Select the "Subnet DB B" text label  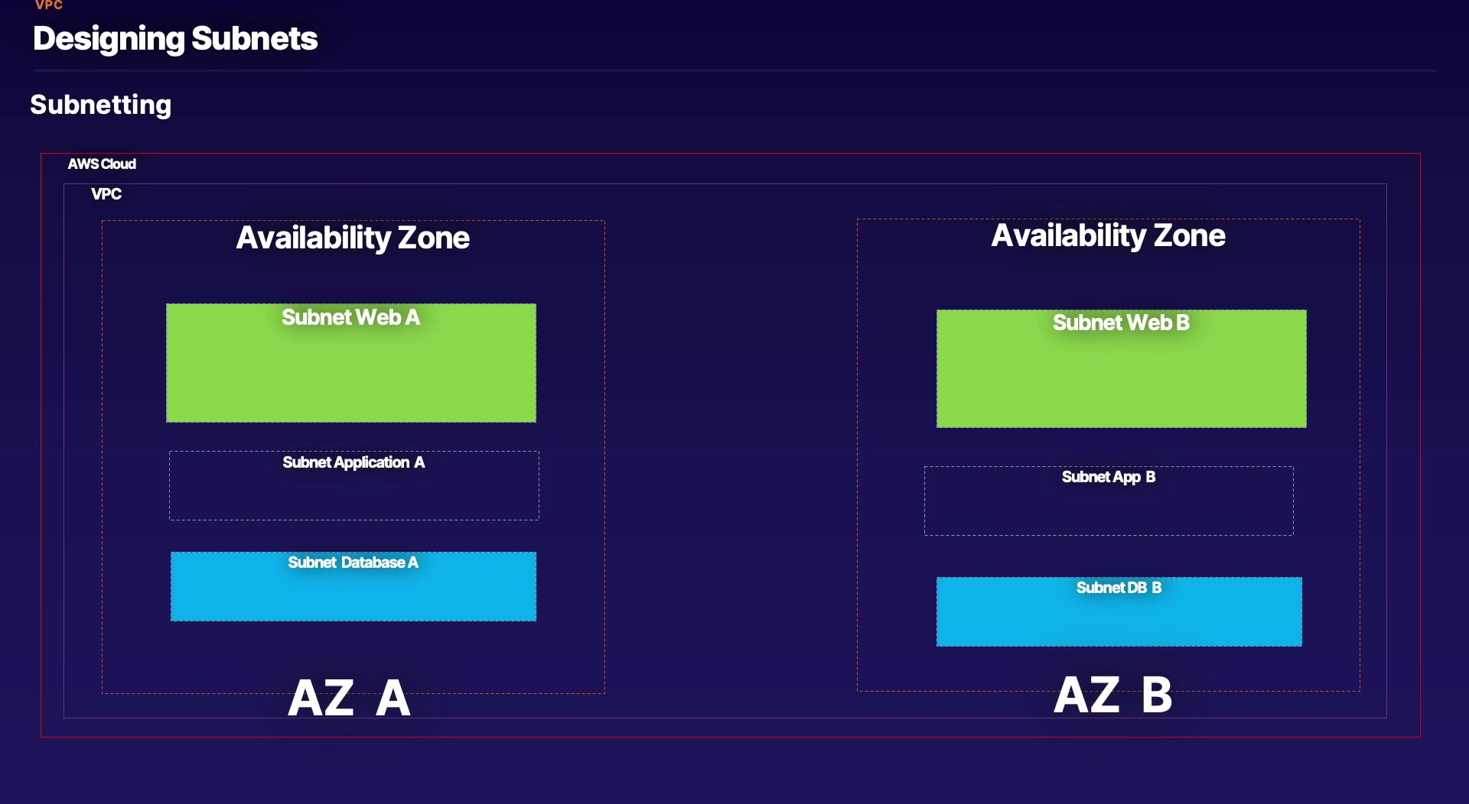point(1119,588)
